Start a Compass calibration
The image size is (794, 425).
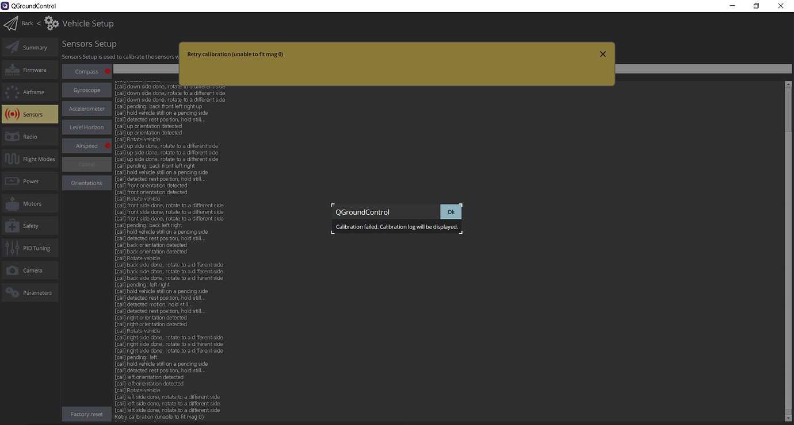point(86,71)
